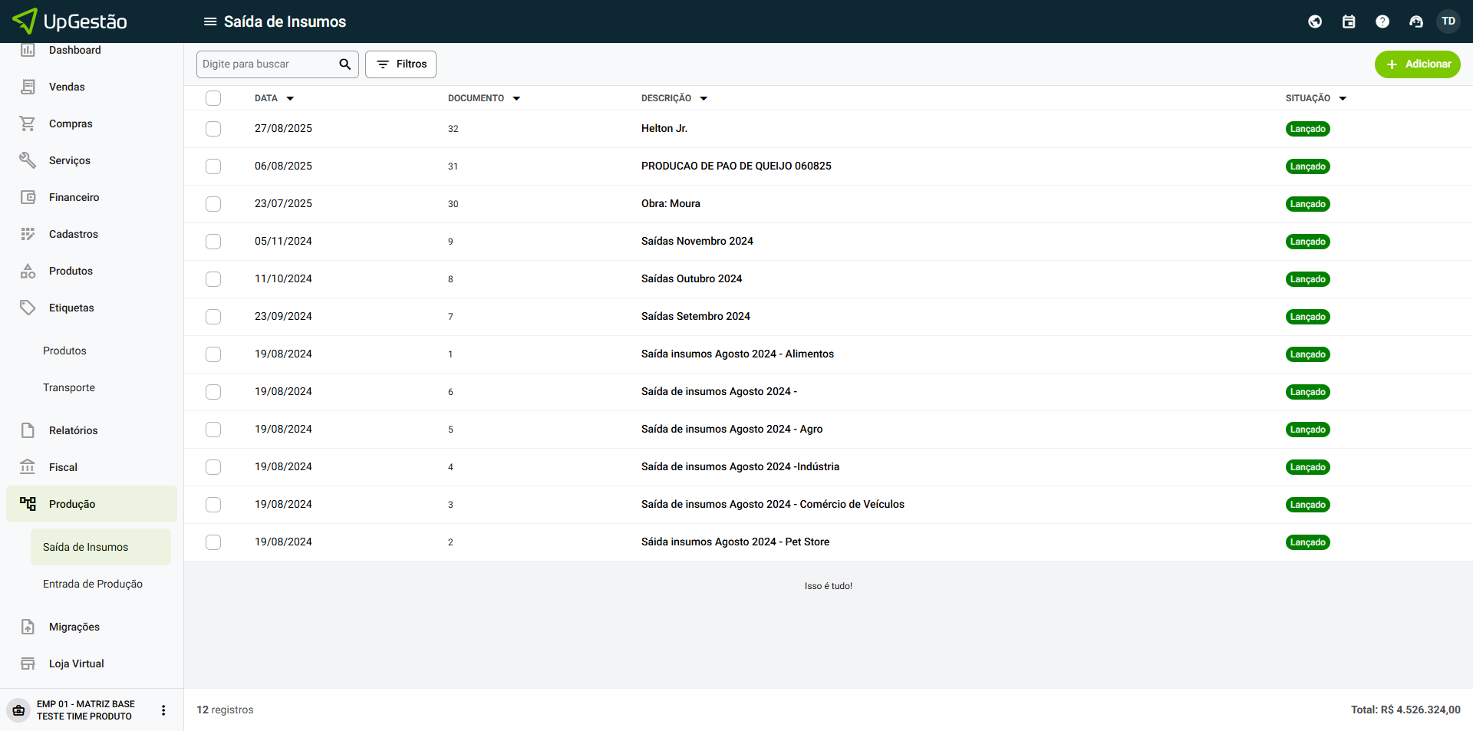Screen dimensions: 1473x731
Task: Click the help question mark icon
Action: (1382, 21)
